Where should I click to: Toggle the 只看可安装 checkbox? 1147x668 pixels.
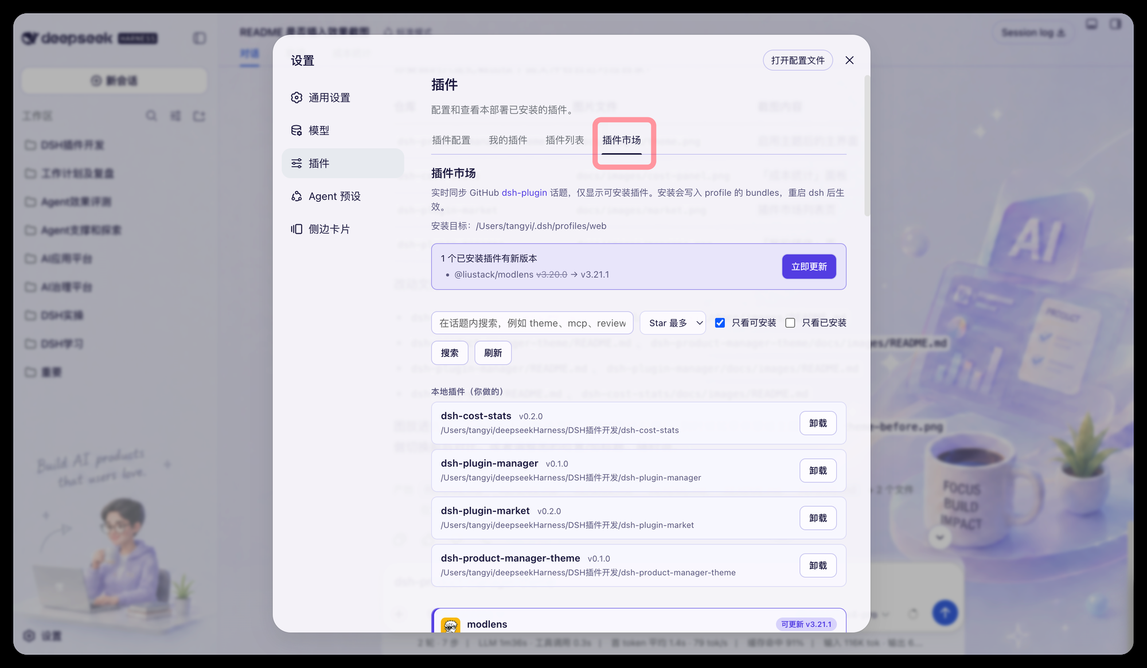point(720,323)
